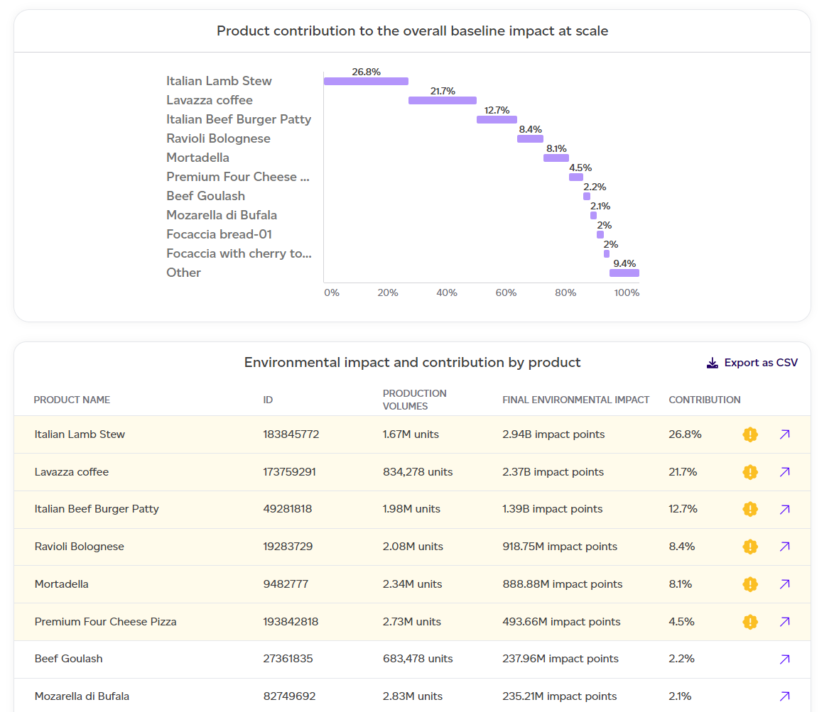Viewport: 834px width, 712px height.
Task: Click the ID column header
Action: coord(268,400)
